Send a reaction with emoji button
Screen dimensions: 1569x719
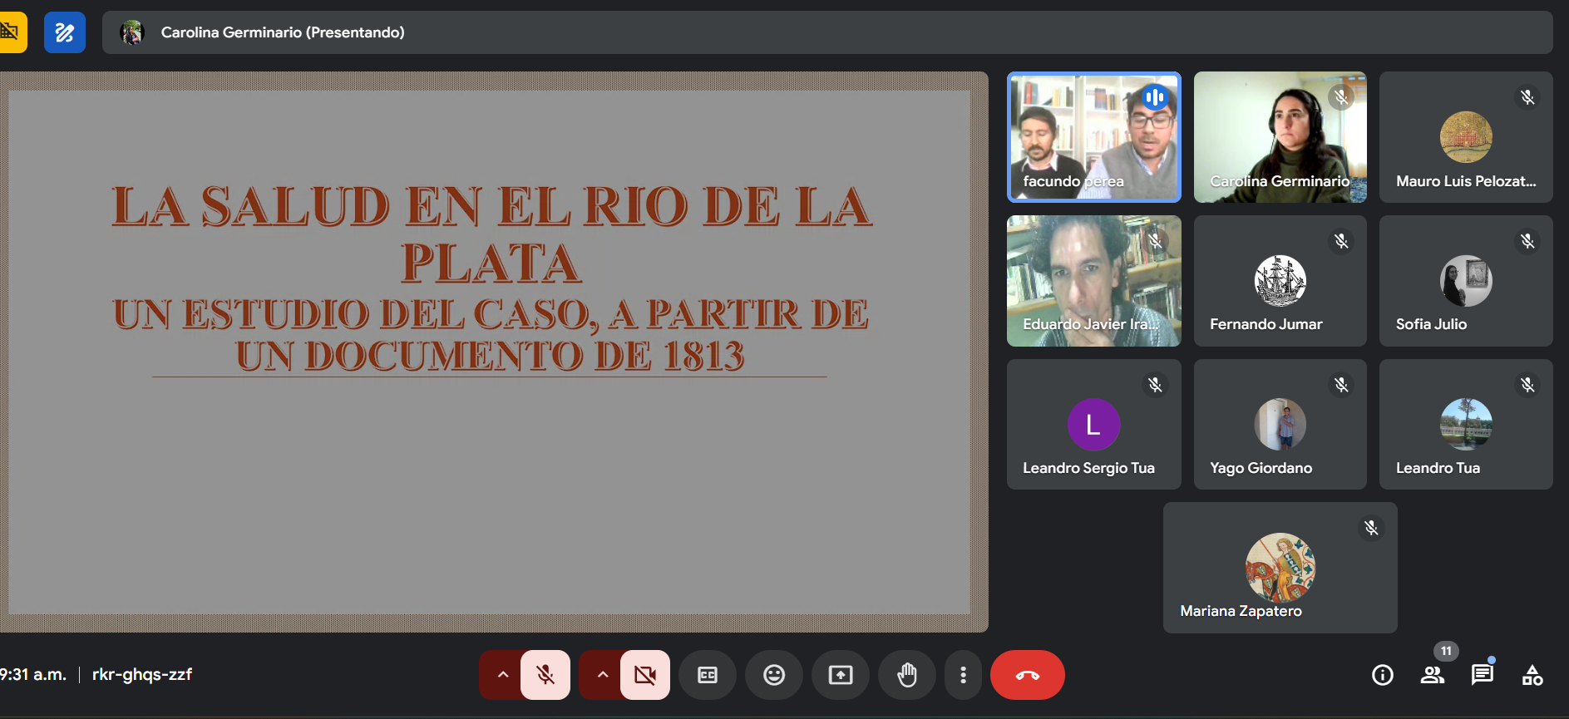[x=773, y=675]
